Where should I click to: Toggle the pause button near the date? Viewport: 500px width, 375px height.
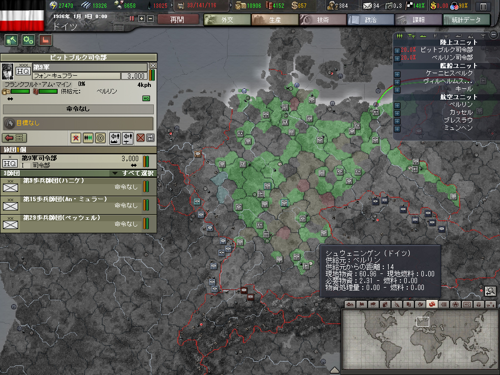click(x=132, y=19)
